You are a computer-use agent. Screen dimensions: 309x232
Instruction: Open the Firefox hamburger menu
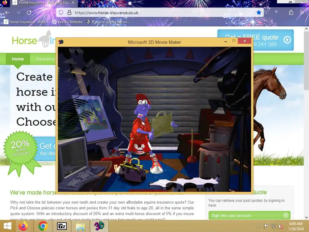point(302,13)
